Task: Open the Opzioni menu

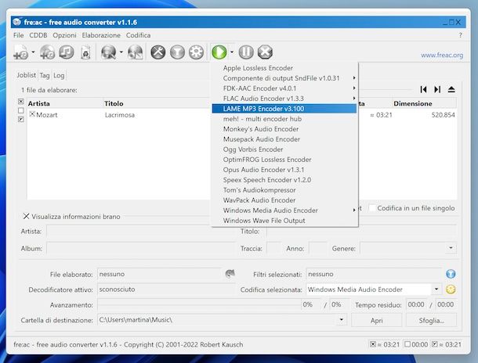Action: (x=64, y=35)
